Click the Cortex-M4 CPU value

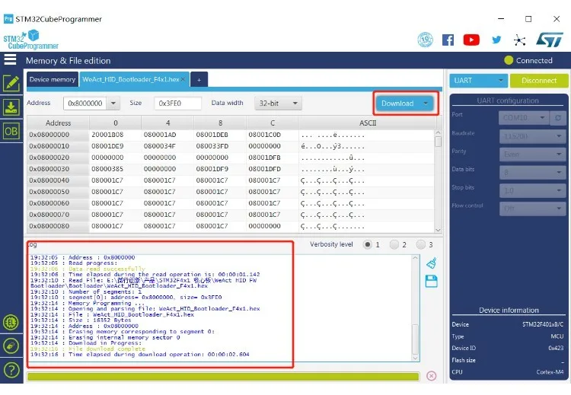(x=550, y=372)
